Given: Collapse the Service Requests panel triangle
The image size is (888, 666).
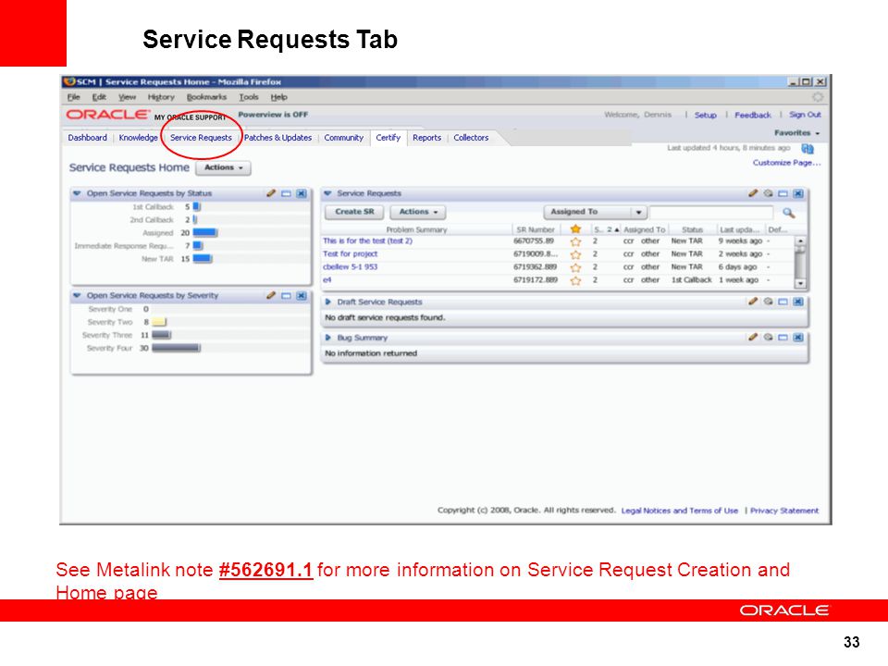Looking at the screenshot, I should pos(327,193).
